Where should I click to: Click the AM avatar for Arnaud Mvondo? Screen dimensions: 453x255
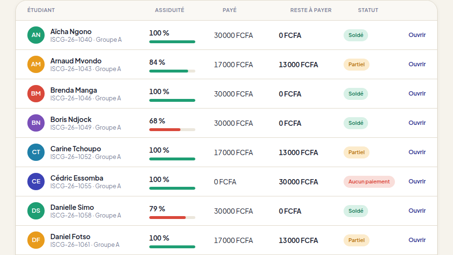(36, 64)
